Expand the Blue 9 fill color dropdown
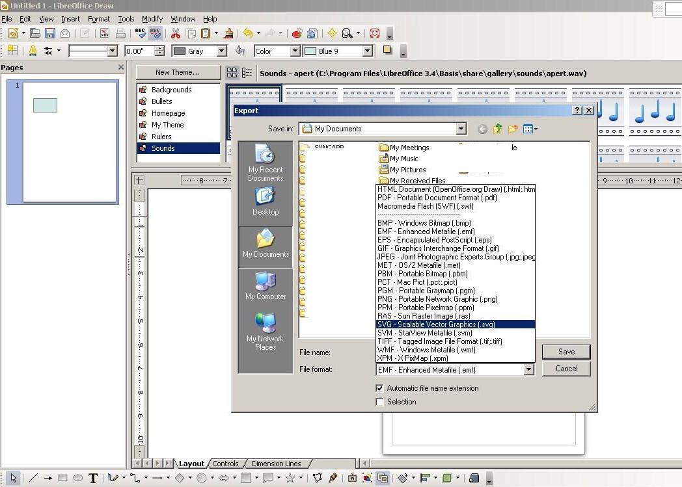This screenshot has height=487, width=682. (x=367, y=51)
